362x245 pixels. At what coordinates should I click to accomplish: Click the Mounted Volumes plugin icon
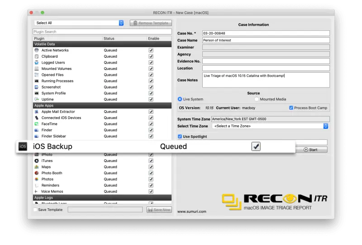click(x=37, y=69)
